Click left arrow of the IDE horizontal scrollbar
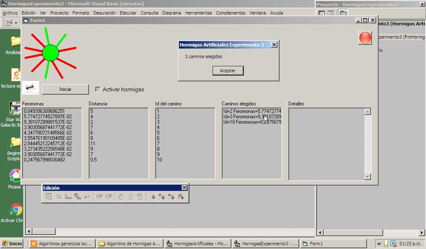426x249 pixels. 29,232
